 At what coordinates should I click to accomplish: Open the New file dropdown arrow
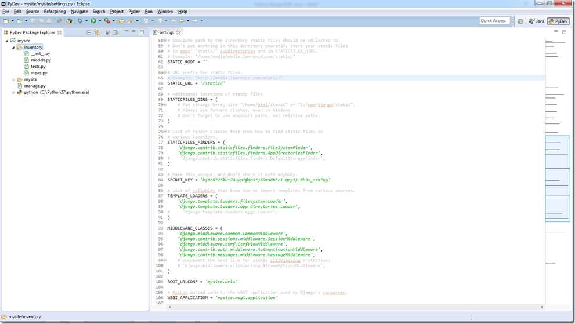(12, 21)
